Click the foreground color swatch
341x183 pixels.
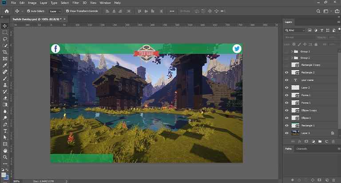pyautogui.click(x=4, y=175)
